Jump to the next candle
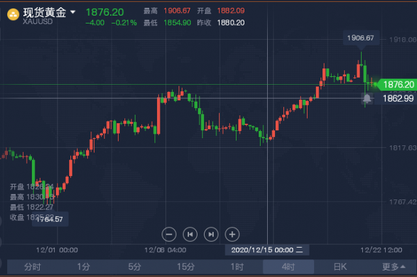 pyautogui.click(x=211, y=235)
